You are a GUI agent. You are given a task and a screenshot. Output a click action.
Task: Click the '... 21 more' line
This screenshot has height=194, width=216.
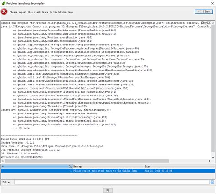pyautogui.click(x=21, y=128)
